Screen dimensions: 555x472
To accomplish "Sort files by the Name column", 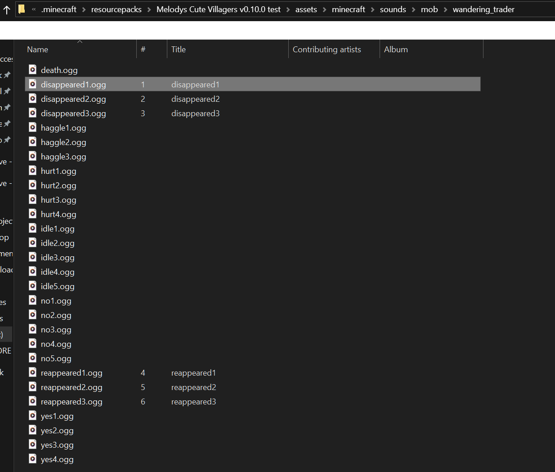I will tap(38, 50).
